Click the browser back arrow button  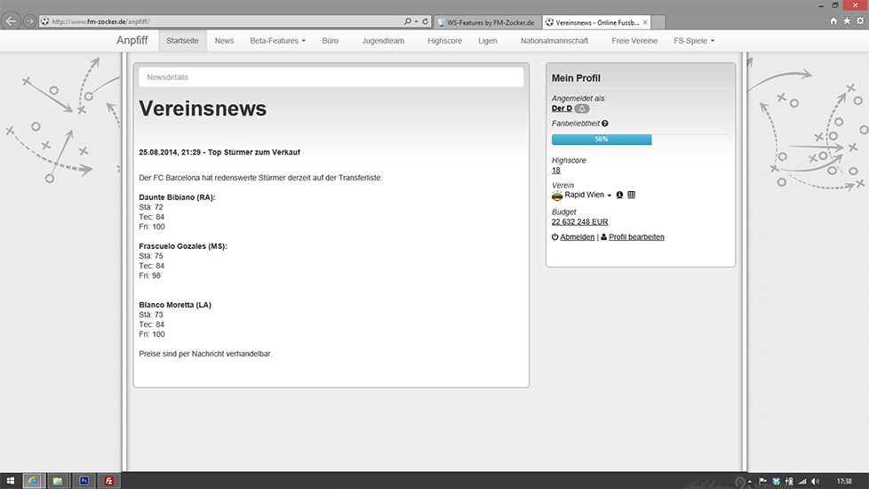[12, 20]
